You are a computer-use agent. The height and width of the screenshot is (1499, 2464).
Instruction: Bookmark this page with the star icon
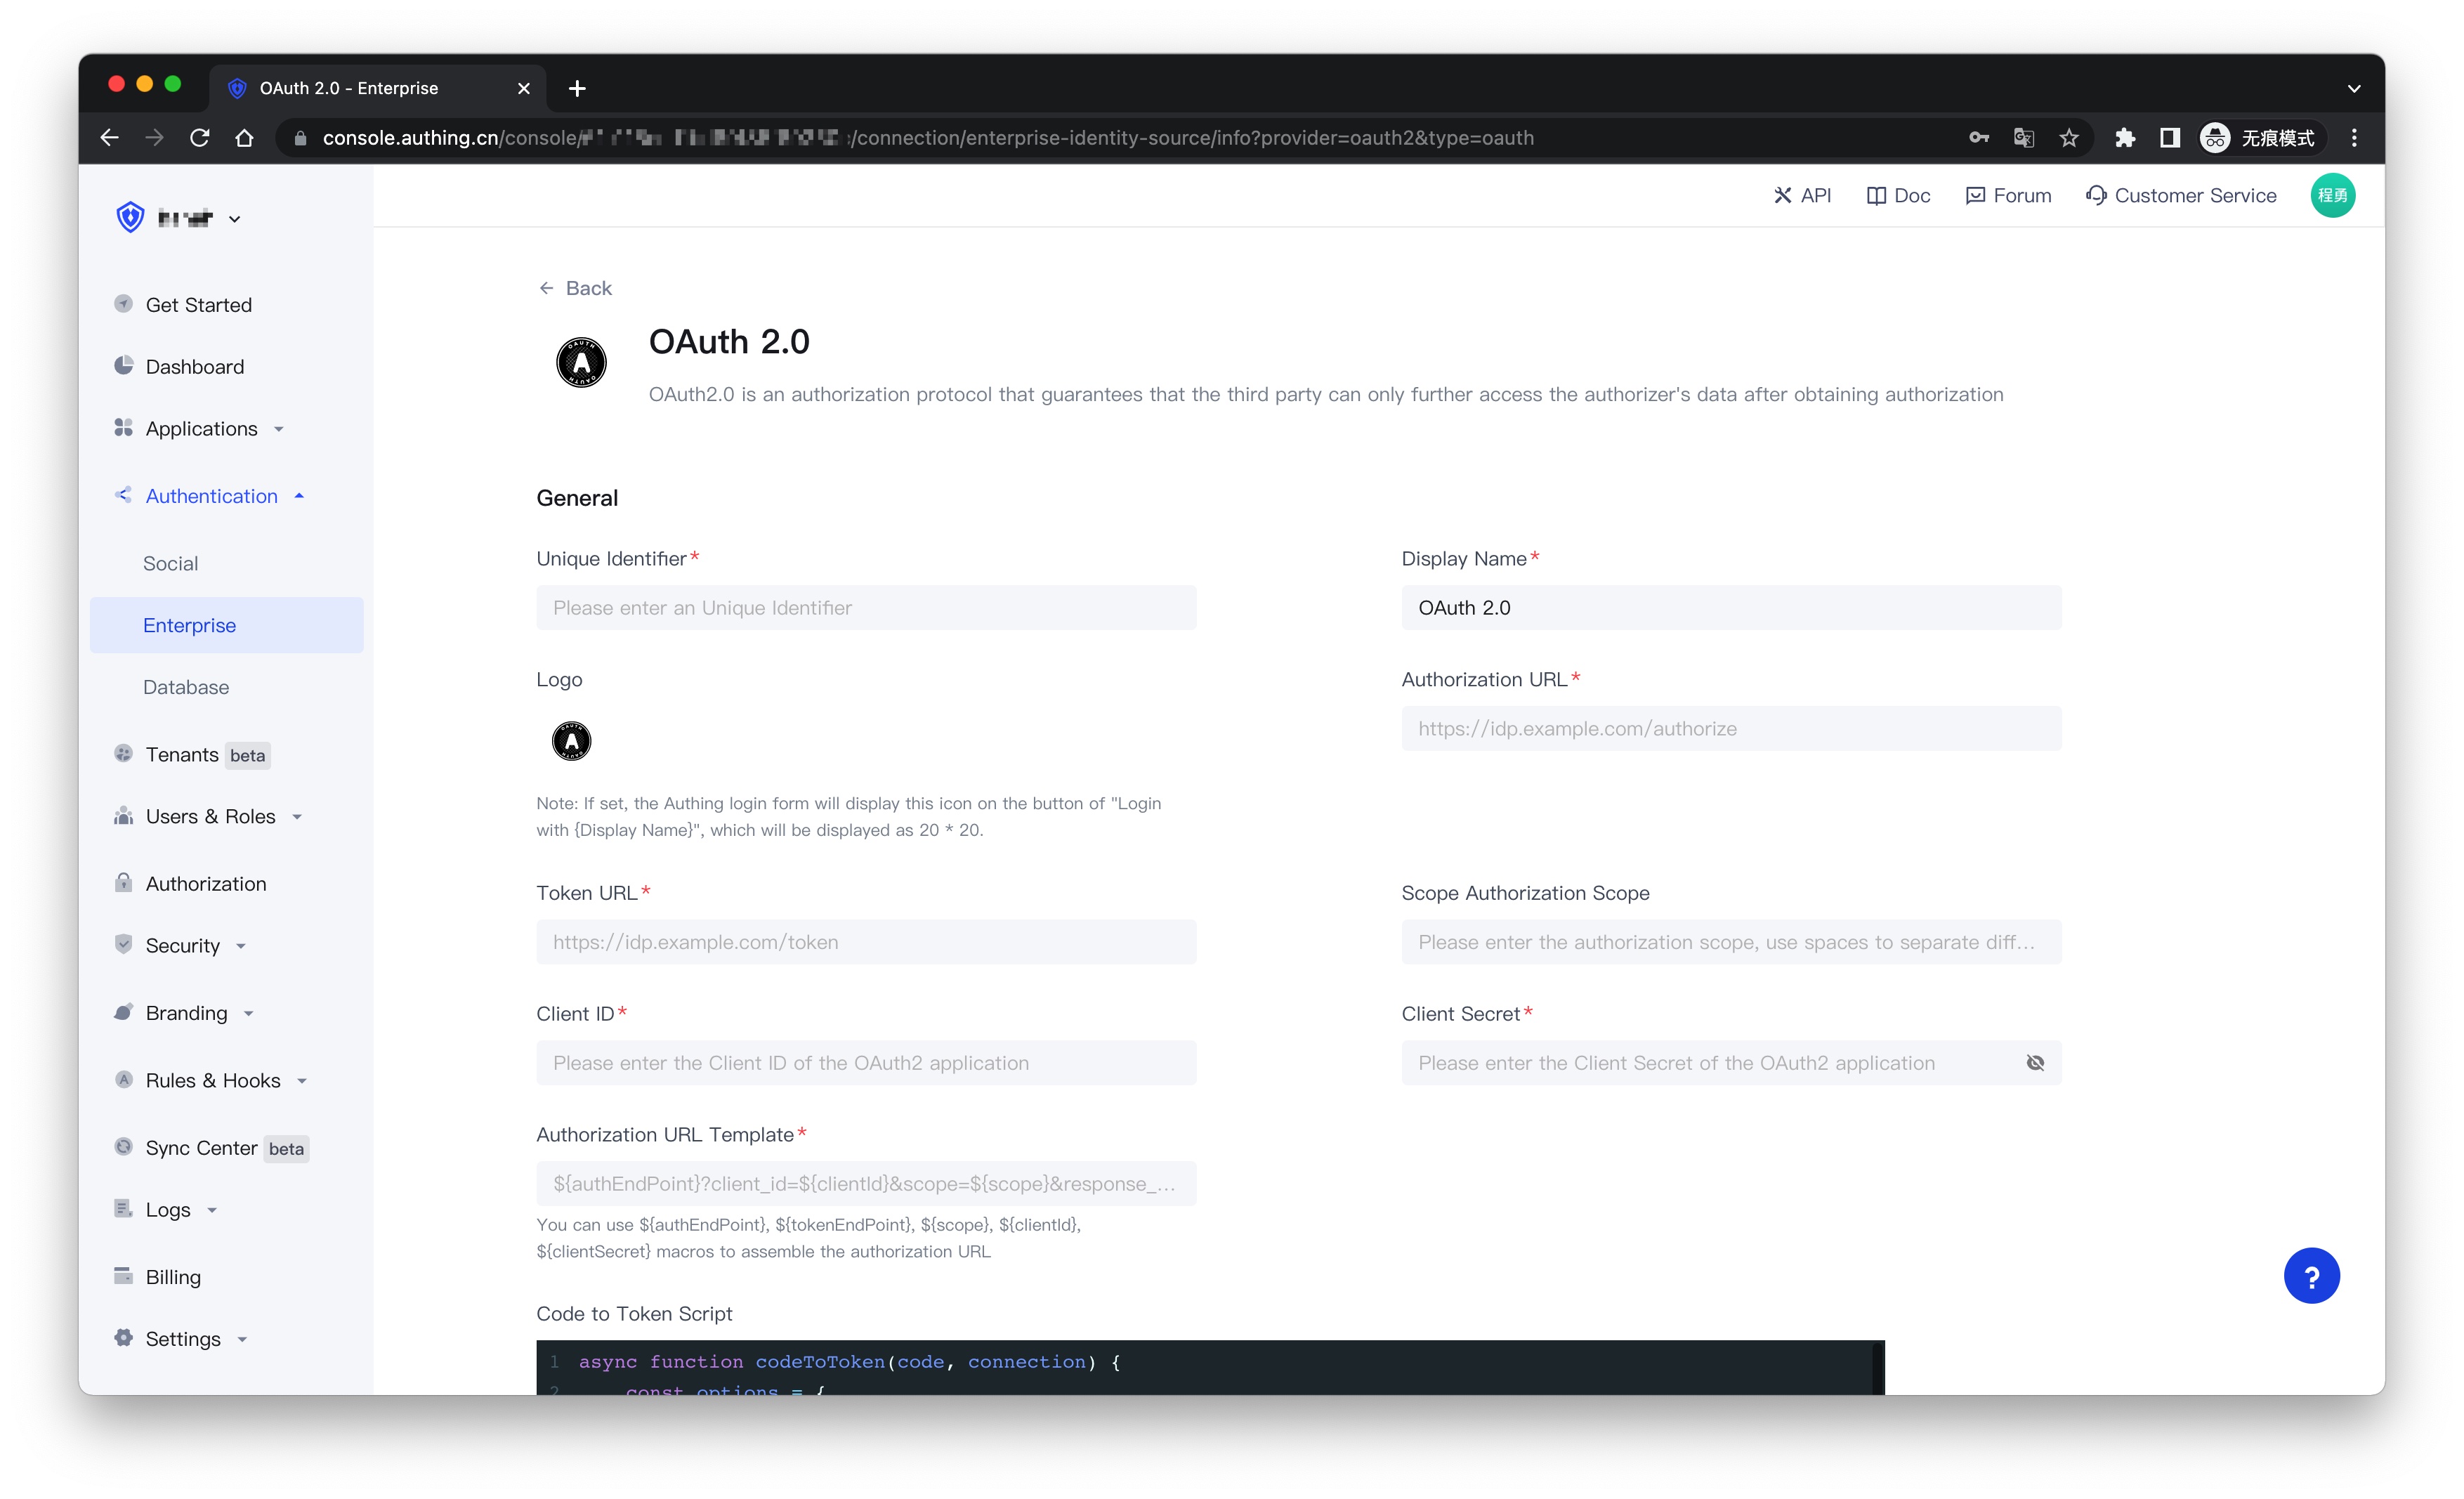[2069, 138]
